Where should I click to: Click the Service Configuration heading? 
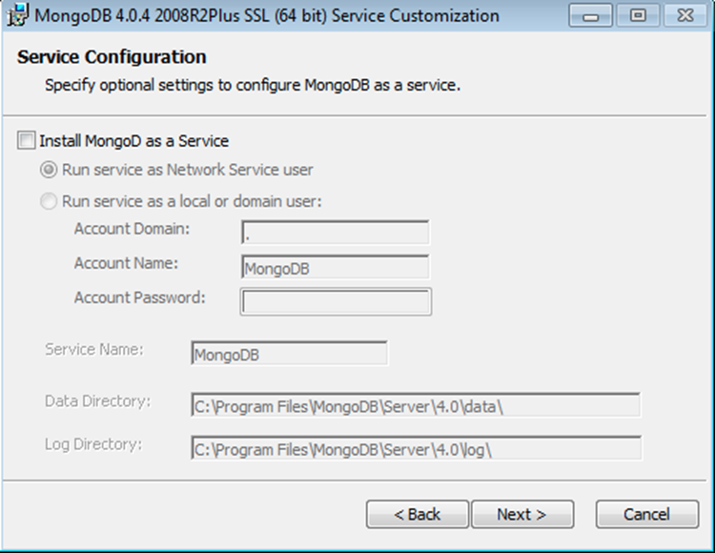[x=112, y=57]
